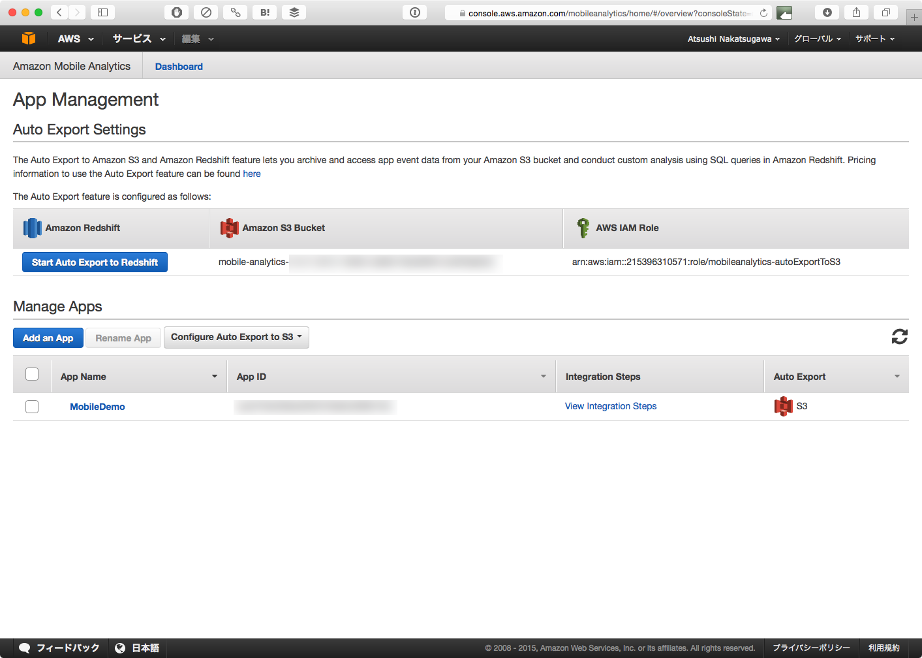Expand the App Name column sort arrow
The height and width of the screenshot is (658, 922).
pyautogui.click(x=215, y=377)
